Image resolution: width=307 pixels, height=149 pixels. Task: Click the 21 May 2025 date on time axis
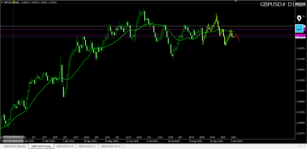coord(111,141)
